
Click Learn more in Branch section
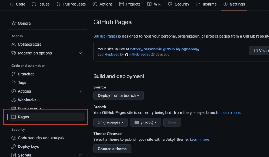tap(230, 112)
